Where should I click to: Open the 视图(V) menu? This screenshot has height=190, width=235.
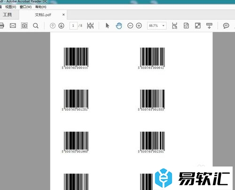pos(11,7)
